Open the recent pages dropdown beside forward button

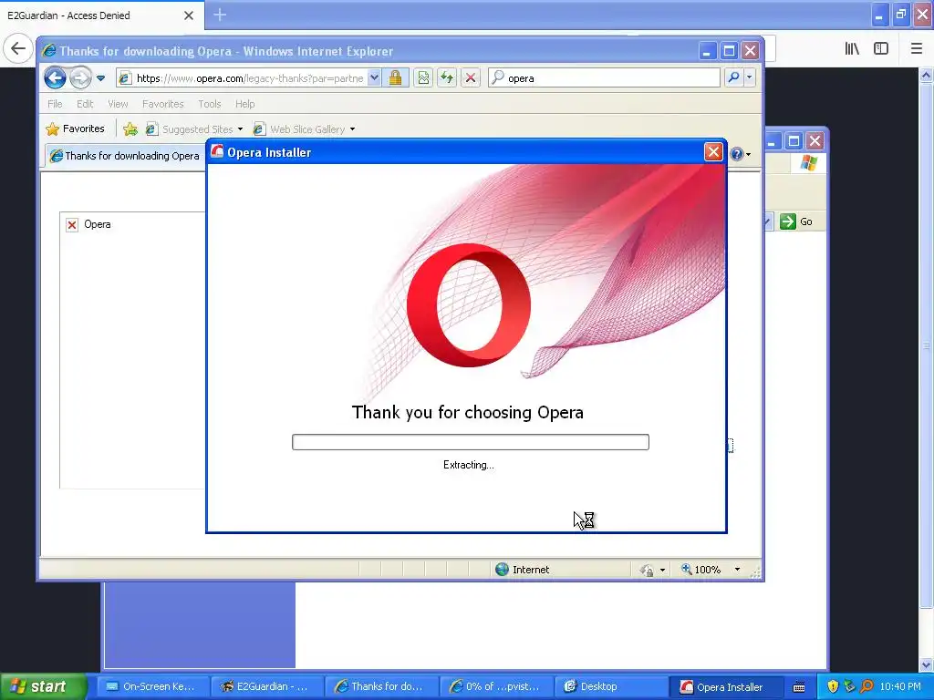[x=100, y=78]
